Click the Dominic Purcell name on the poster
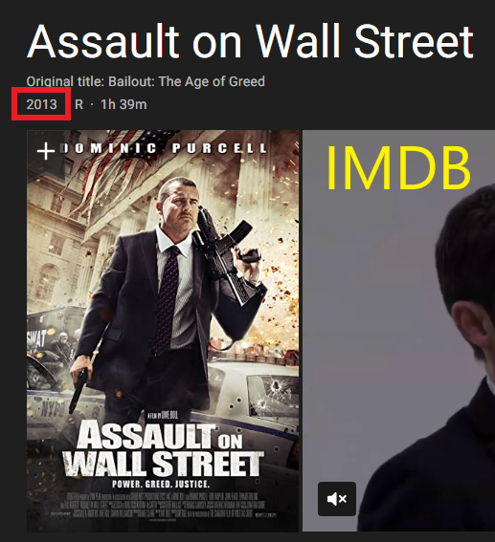Image resolution: width=495 pixels, height=542 pixels. click(163, 148)
